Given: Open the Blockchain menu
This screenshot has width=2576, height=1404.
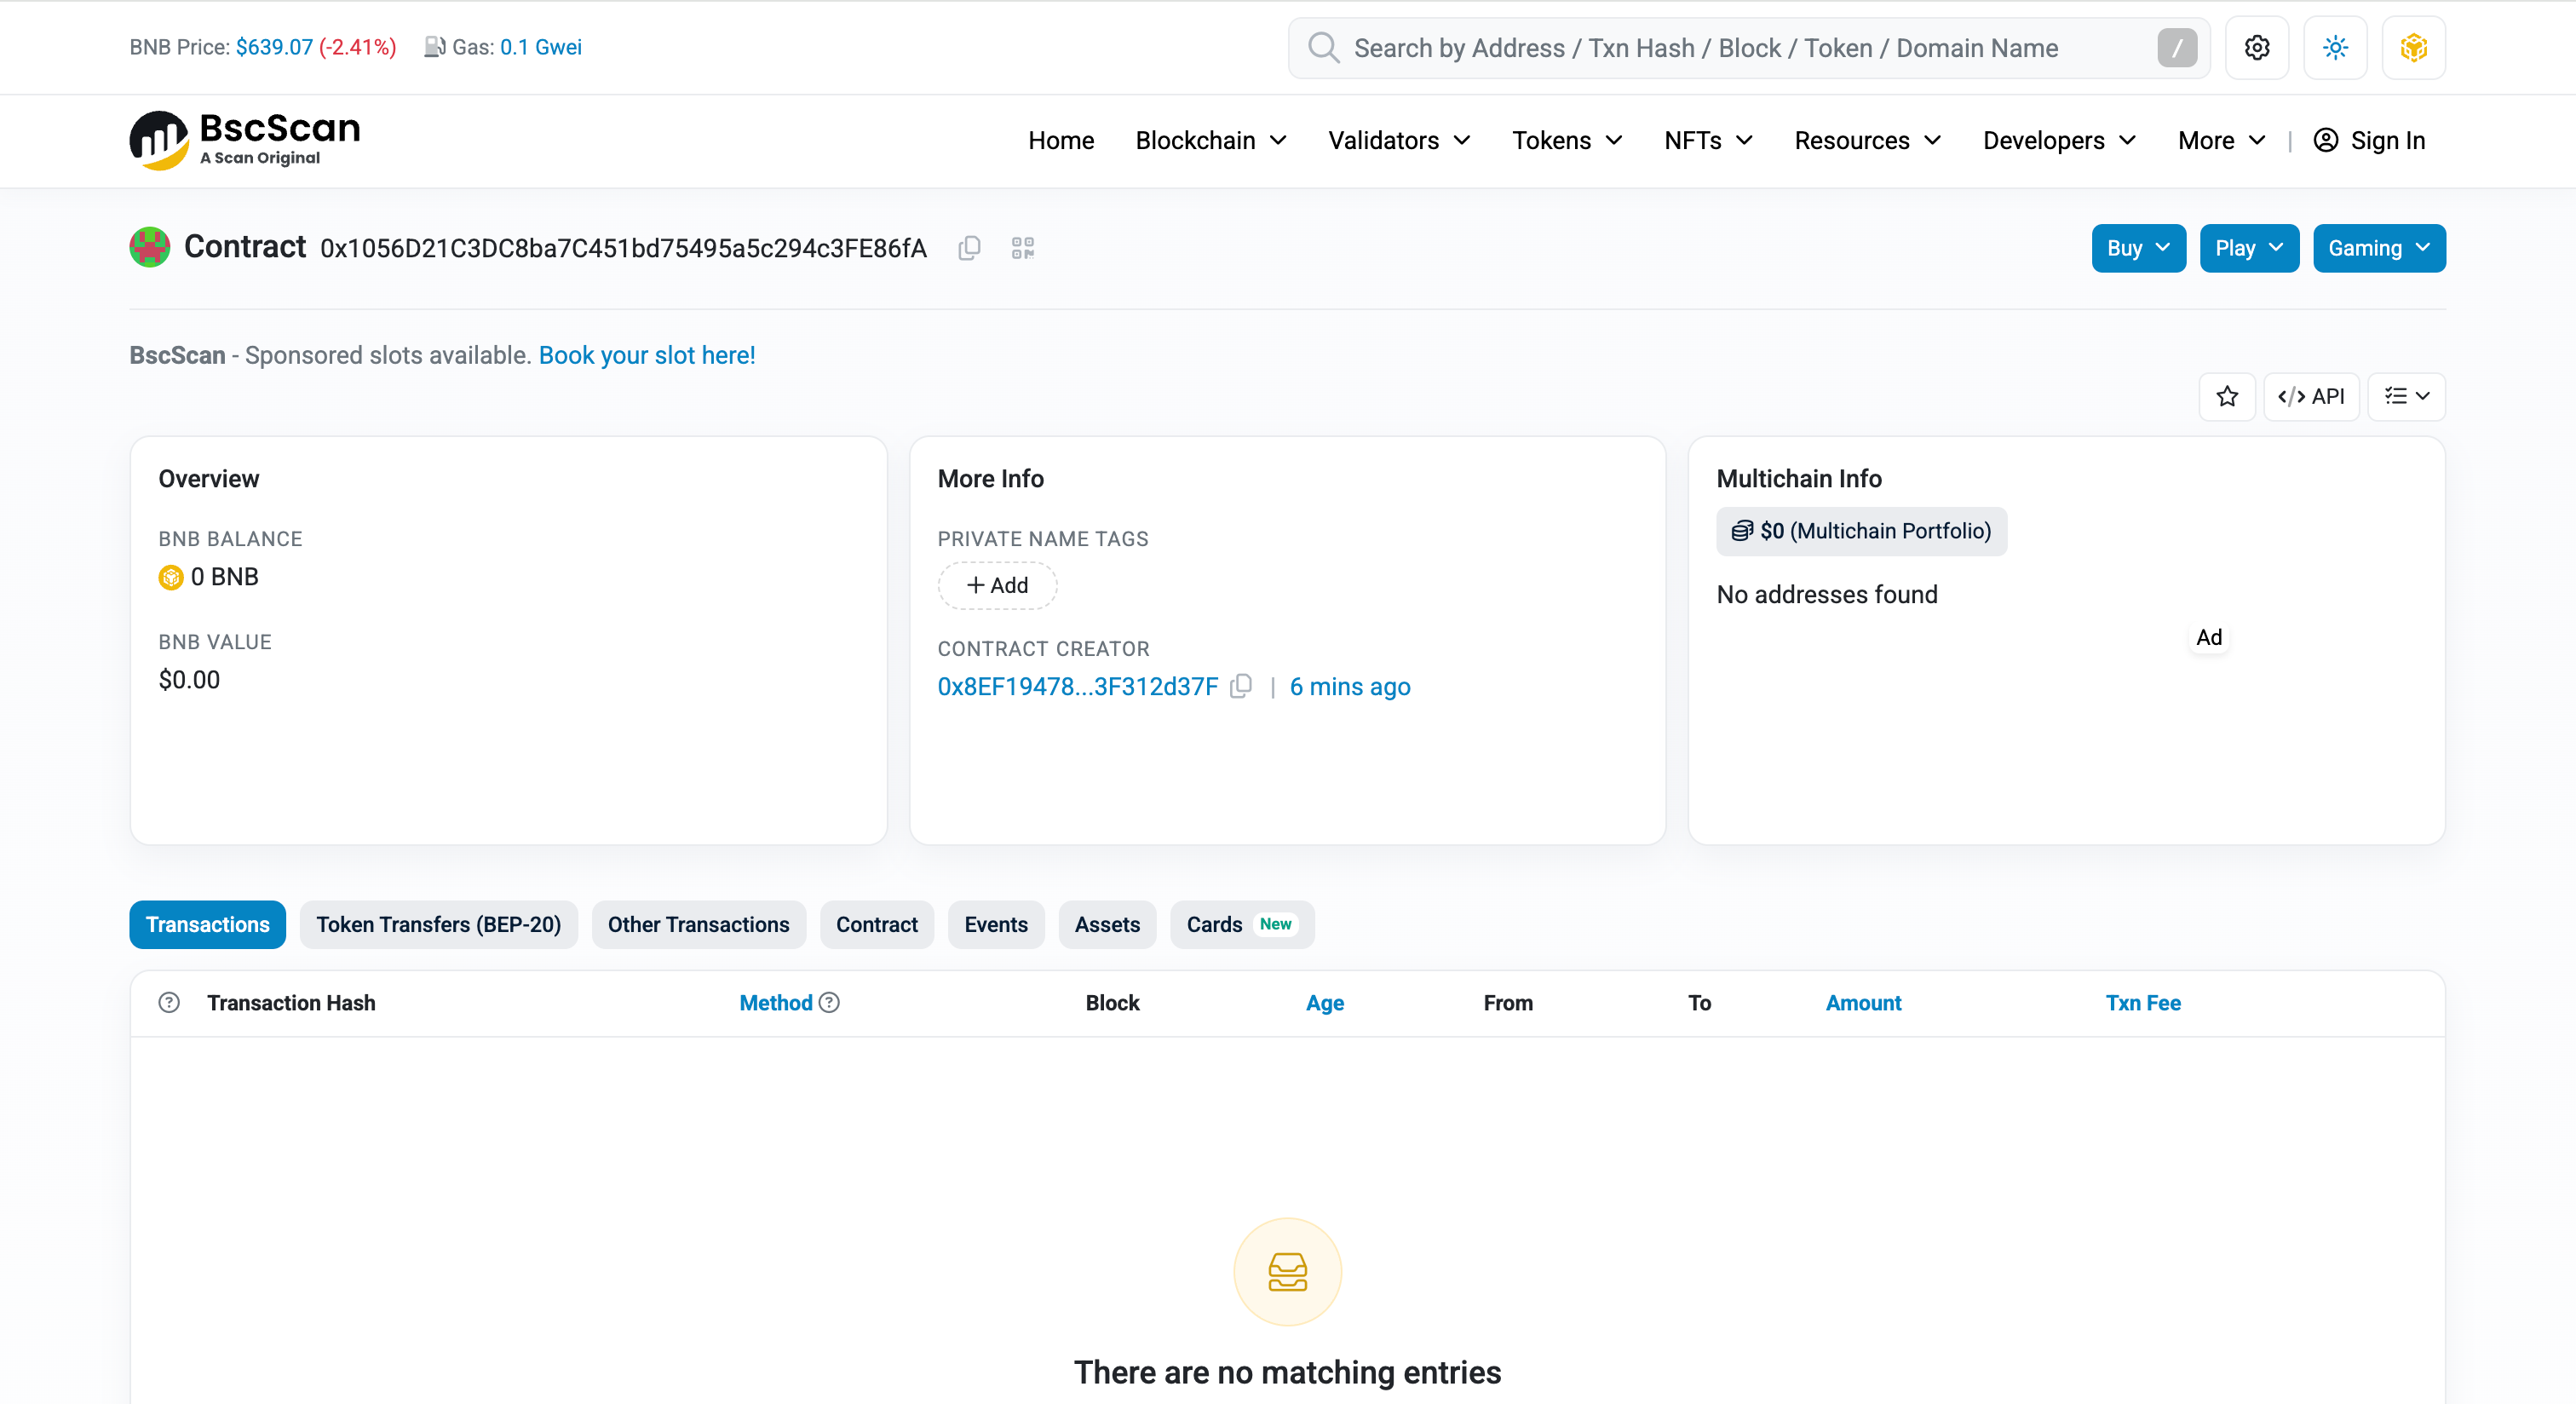Looking at the screenshot, I should (1211, 140).
